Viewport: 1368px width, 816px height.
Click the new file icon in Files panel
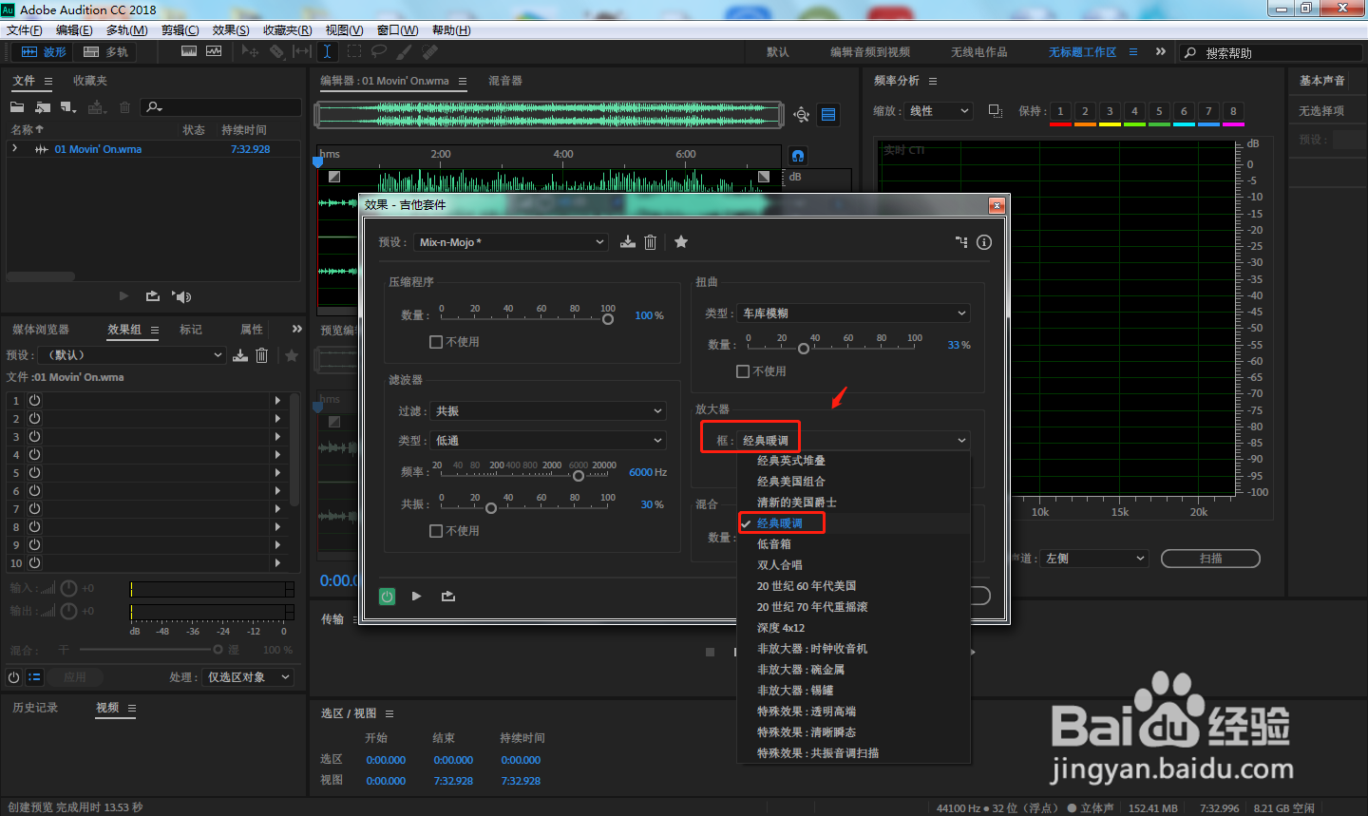(x=68, y=107)
